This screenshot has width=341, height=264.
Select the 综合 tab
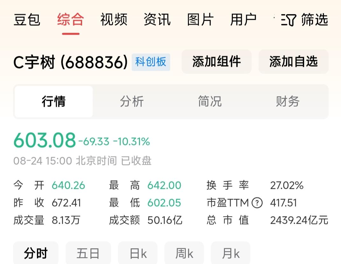[x=71, y=20]
